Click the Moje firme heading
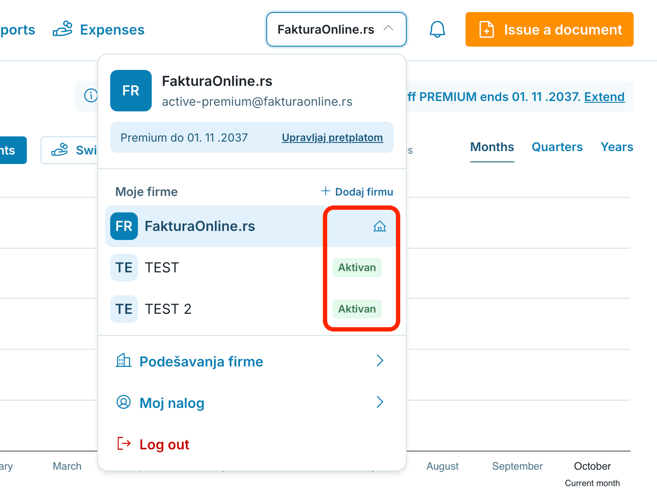The height and width of the screenshot is (499, 657). coord(147,192)
